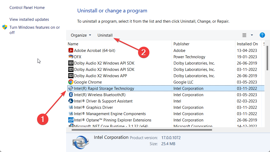The width and height of the screenshot is (270, 152).
Task: Click Intel Optane Pinning Explorer Extensions icon
Action: (71, 120)
